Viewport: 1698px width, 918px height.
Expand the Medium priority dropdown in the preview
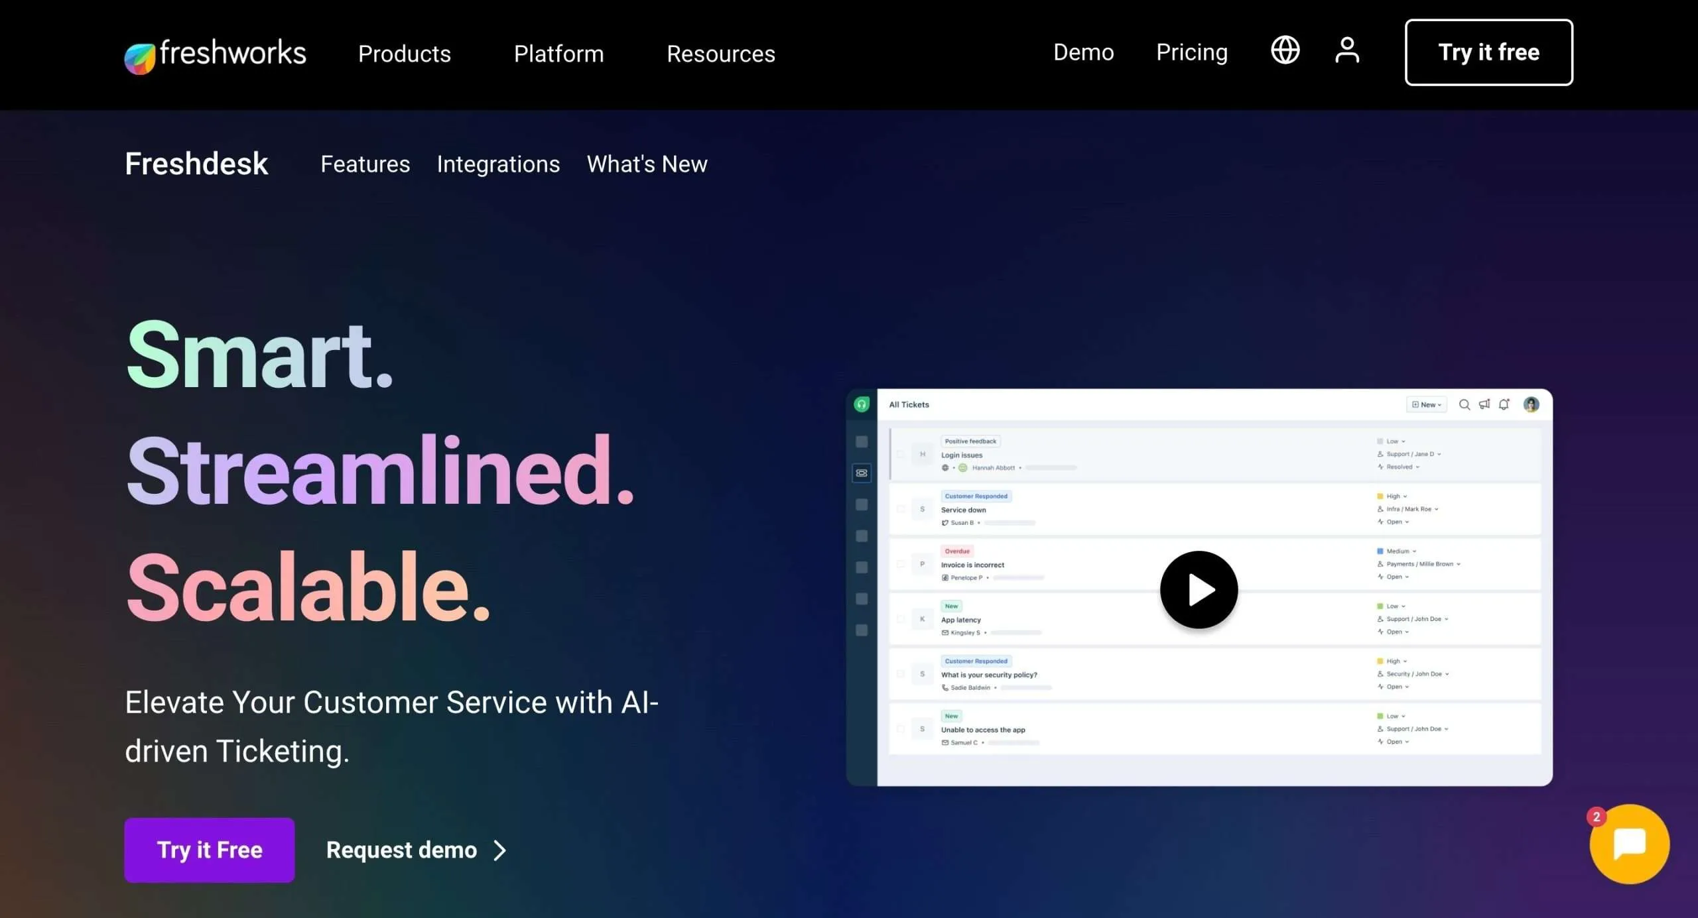pyautogui.click(x=1397, y=551)
